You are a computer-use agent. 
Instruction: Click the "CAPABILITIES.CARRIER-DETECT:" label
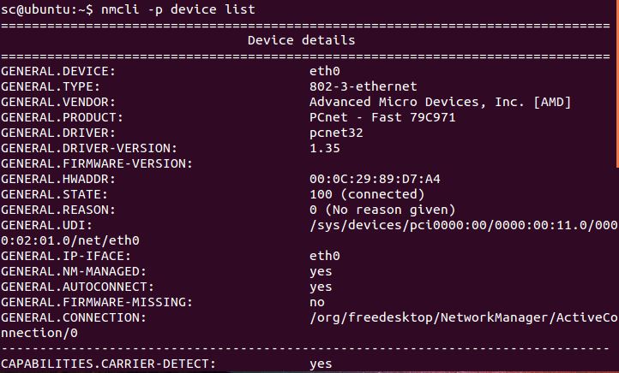(108, 364)
